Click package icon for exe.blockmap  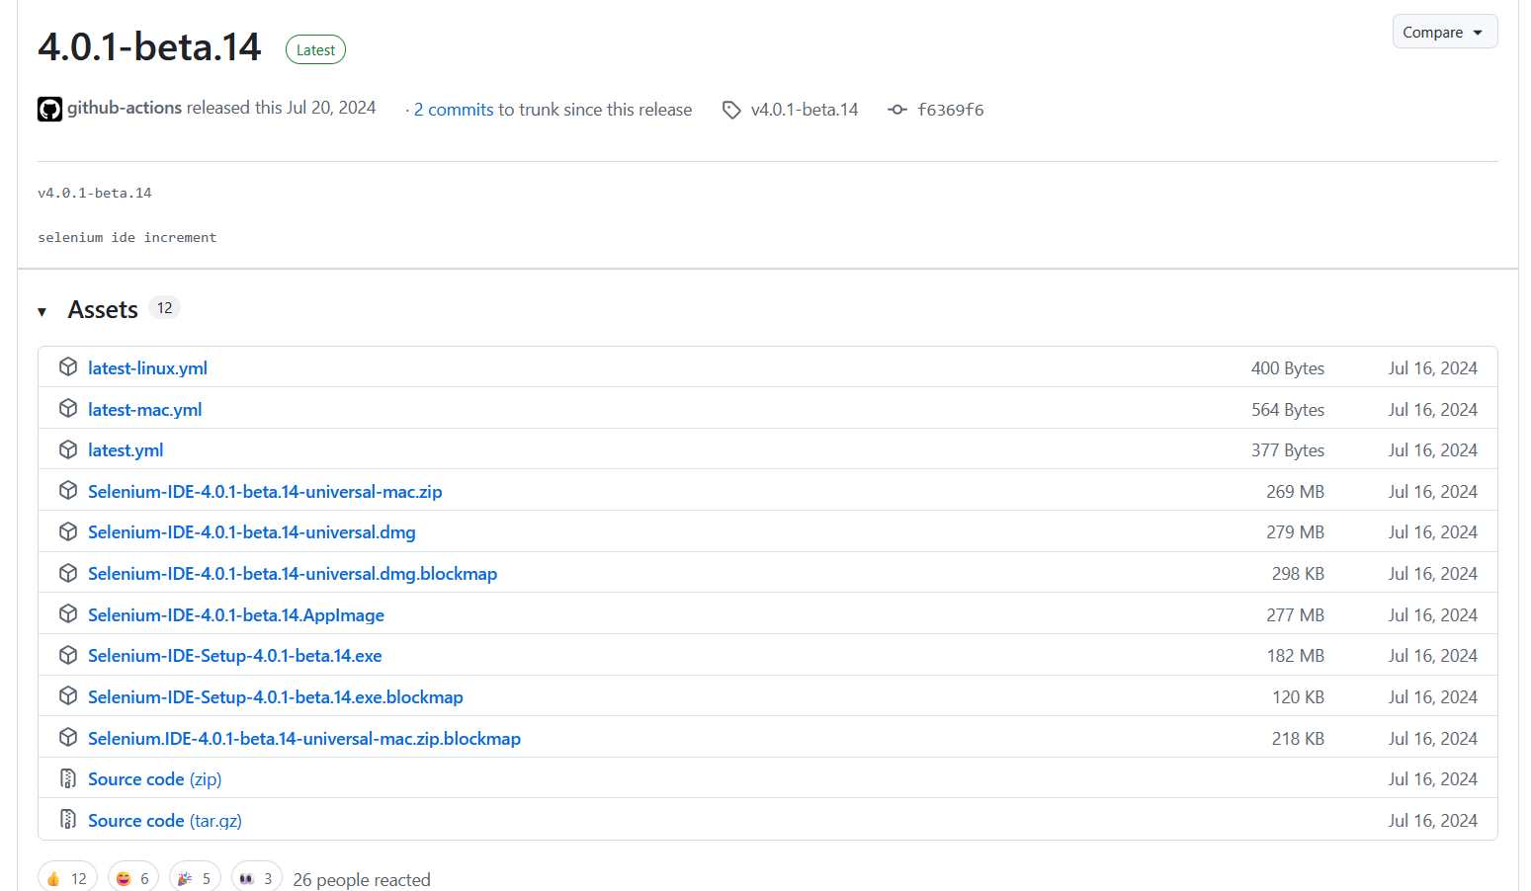[x=68, y=696]
